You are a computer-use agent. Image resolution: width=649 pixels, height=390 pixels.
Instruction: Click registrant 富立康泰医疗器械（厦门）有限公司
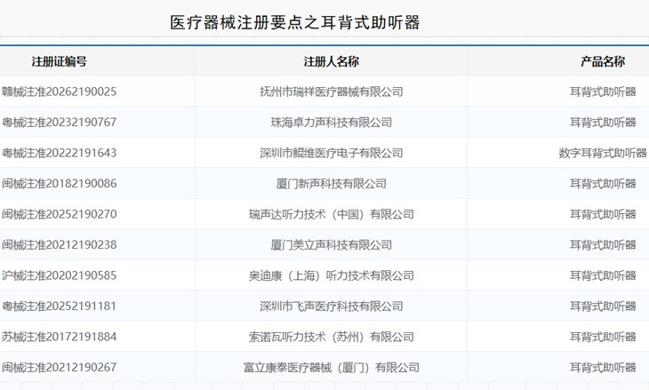[331, 367]
